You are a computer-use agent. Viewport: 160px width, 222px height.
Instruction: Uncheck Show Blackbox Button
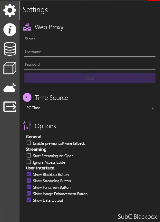(29, 174)
